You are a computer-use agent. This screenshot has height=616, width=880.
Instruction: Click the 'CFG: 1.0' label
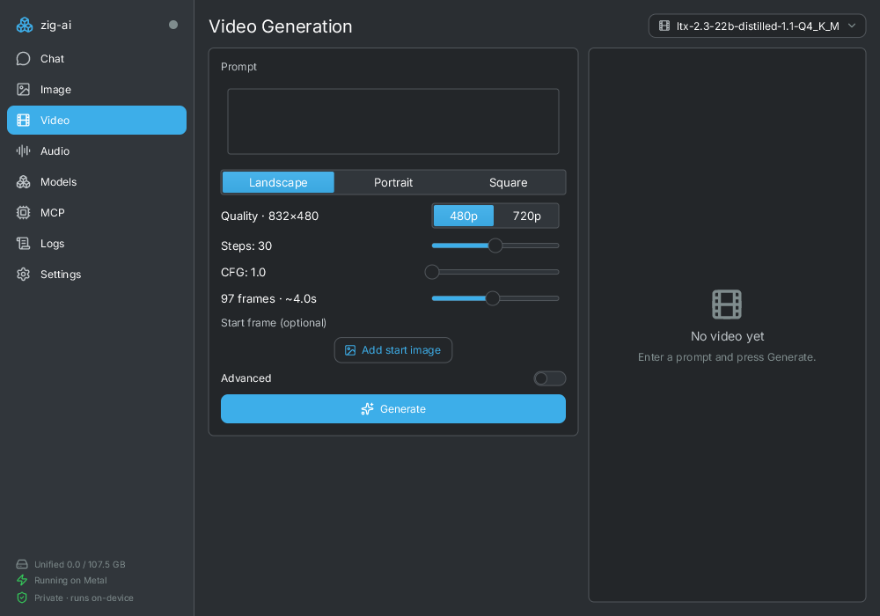point(243,272)
